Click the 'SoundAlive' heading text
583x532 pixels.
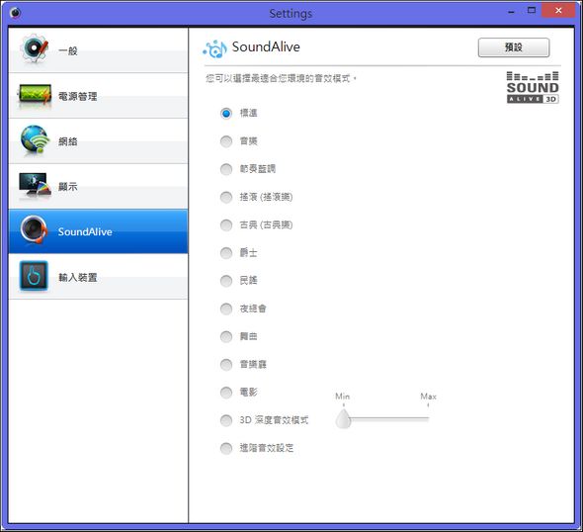click(x=266, y=46)
